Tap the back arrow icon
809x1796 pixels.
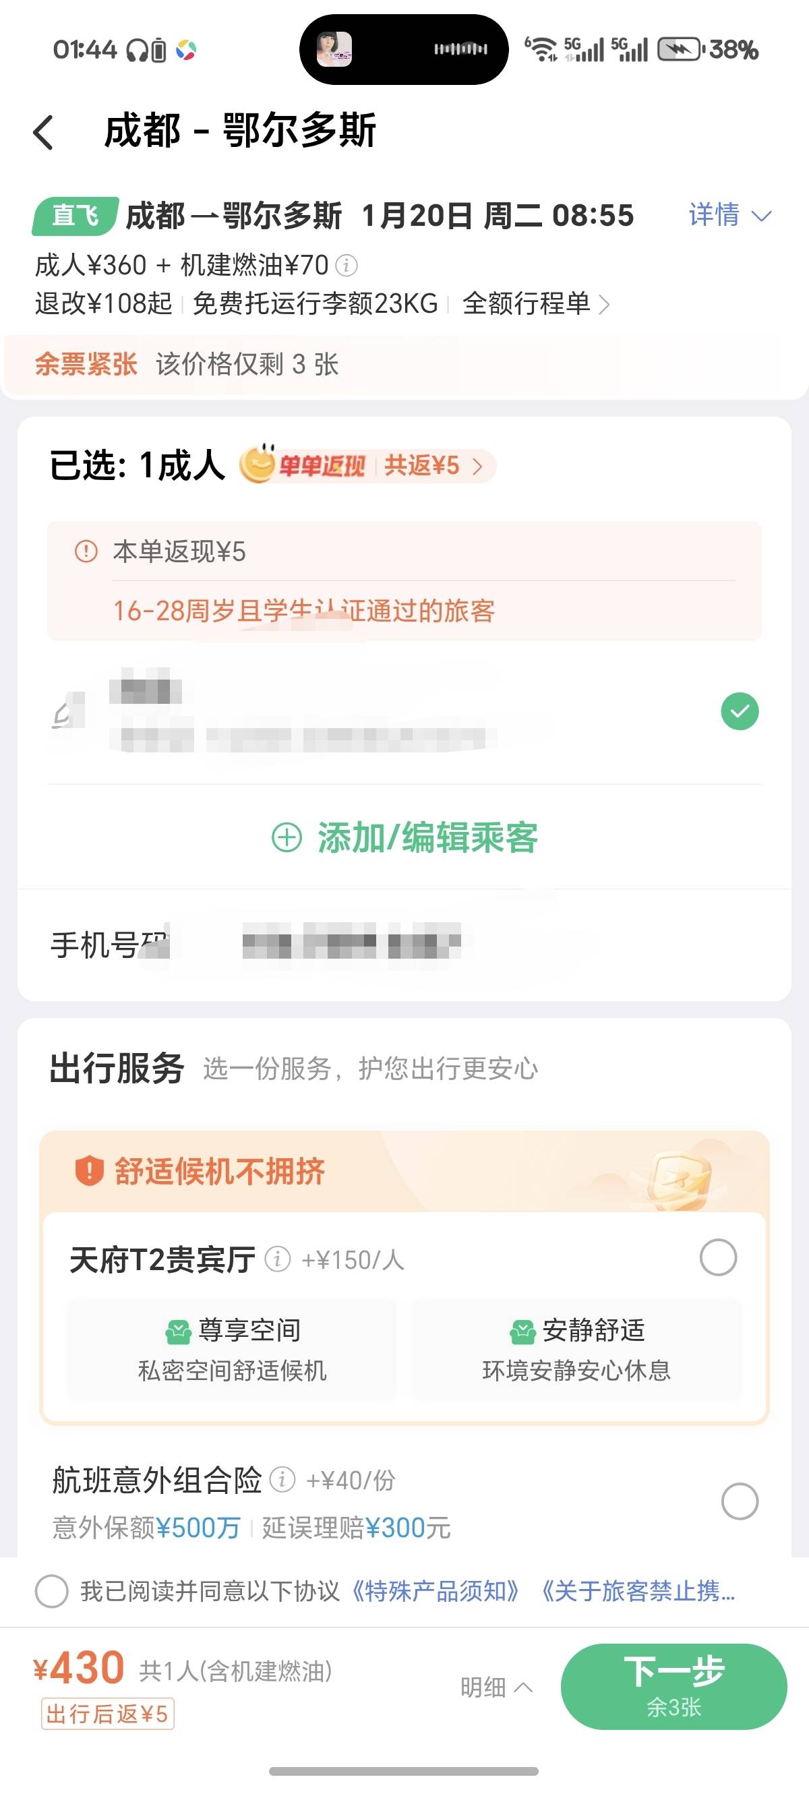coord(43,131)
